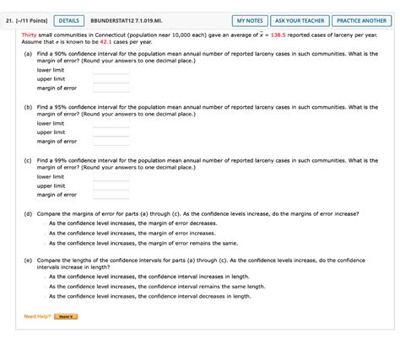The image size is (400, 344).
Task: Open the DETAILS button
Action: [x=69, y=21]
